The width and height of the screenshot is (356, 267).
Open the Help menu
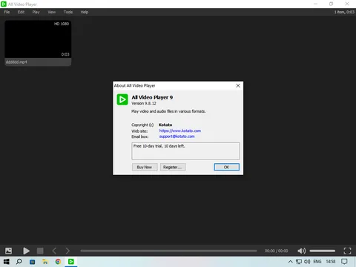point(85,12)
